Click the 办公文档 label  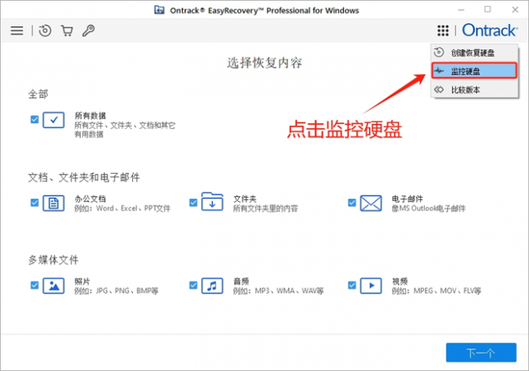[x=90, y=199]
